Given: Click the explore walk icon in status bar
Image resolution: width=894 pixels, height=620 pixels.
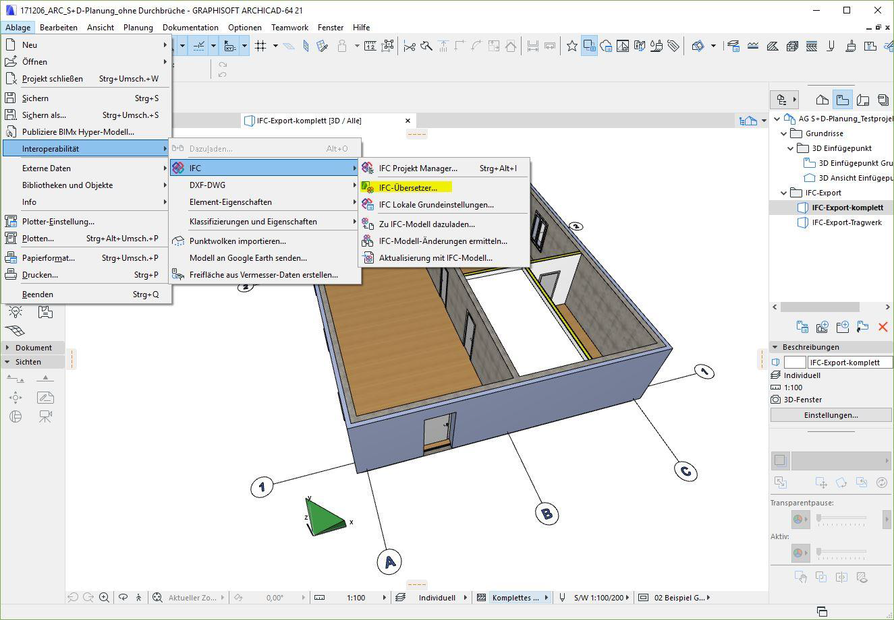Looking at the screenshot, I should 139,597.
